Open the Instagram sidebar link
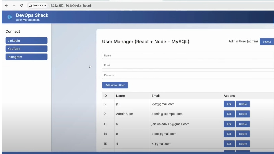This screenshot has width=274, height=154. [x=26, y=57]
